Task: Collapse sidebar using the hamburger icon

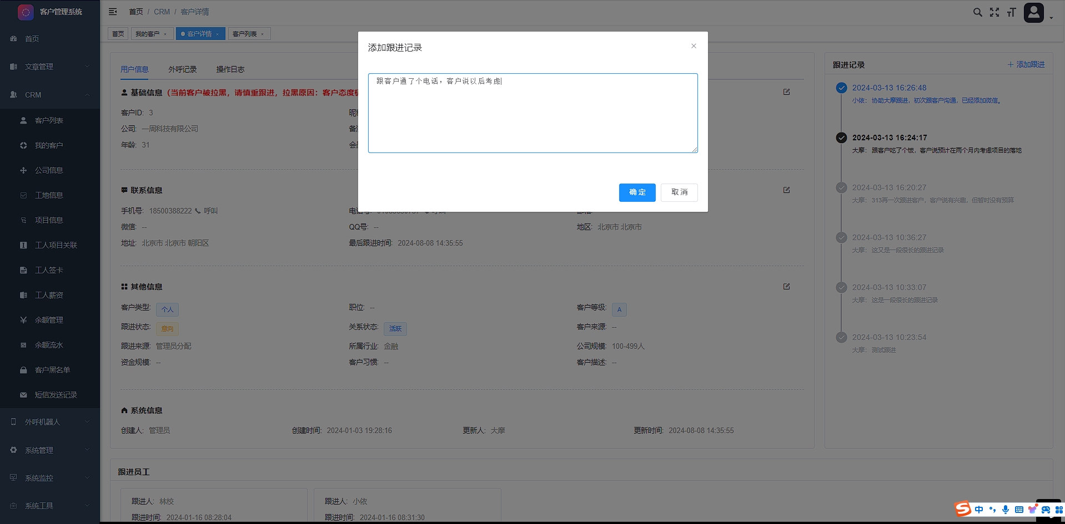Action: (x=113, y=12)
